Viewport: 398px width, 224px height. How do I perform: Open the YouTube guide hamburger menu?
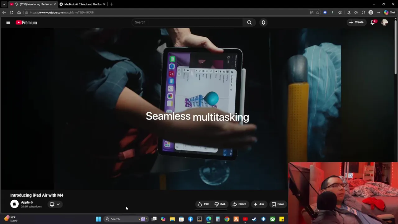click(x=8, y=22)
